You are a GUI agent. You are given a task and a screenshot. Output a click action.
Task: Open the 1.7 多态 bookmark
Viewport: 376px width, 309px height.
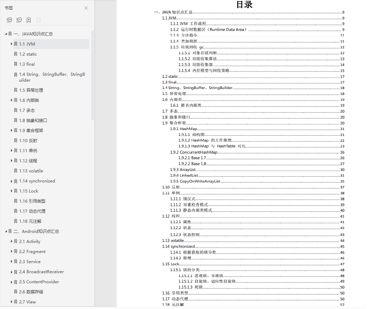27,111
